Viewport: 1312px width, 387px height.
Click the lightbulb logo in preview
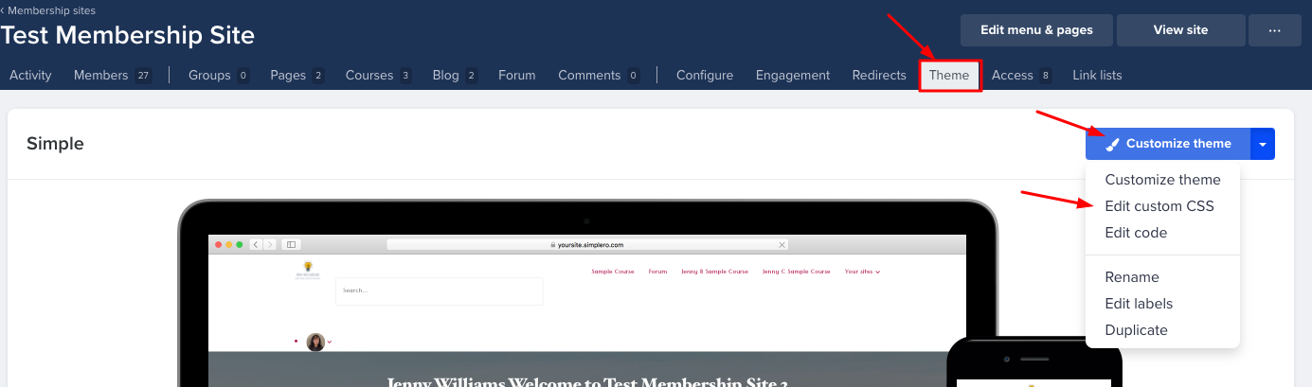pos(307,270)
